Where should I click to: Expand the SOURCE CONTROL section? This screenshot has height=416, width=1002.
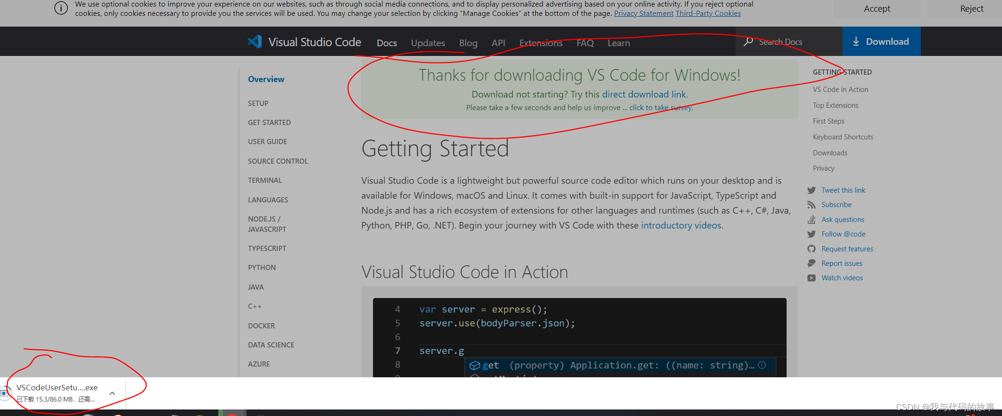point(278,161)
